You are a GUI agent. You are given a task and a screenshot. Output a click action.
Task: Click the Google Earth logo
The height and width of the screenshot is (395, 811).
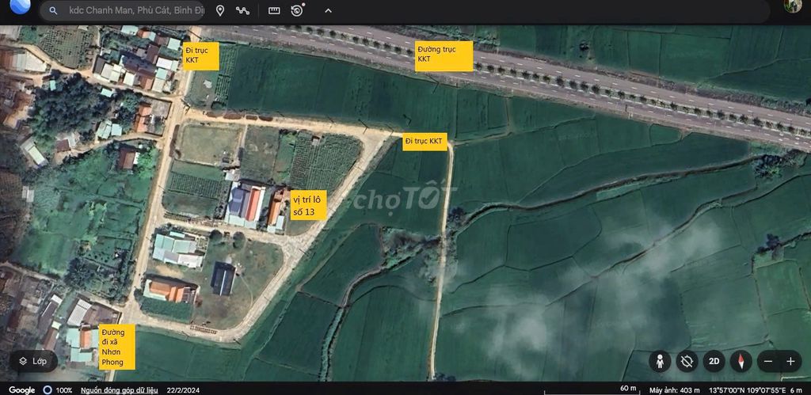click(x=19, y=8)
